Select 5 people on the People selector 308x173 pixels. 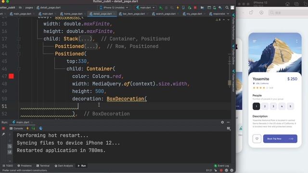pyautogui.click(x=290, y=106)
